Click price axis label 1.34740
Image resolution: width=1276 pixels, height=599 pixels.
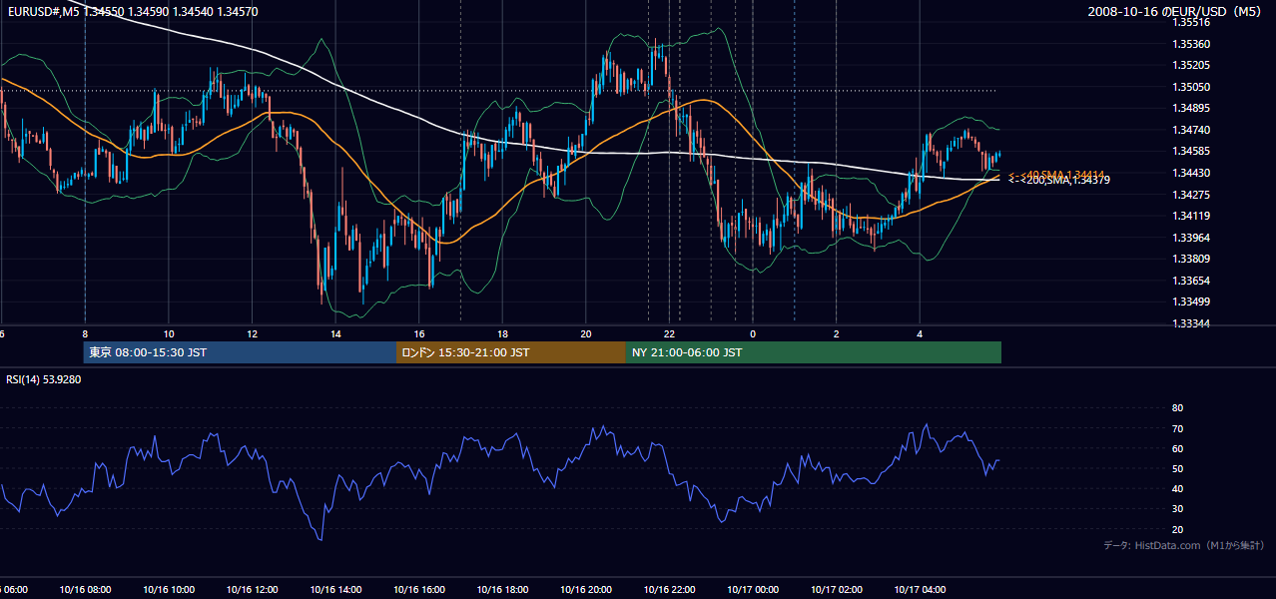click(1190, 130)
